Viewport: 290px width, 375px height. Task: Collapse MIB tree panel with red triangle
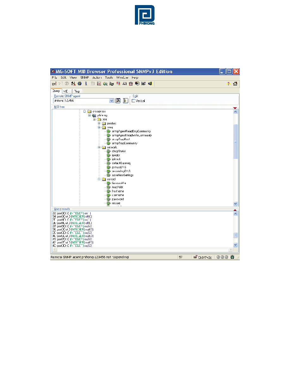(x=235, y=108)
